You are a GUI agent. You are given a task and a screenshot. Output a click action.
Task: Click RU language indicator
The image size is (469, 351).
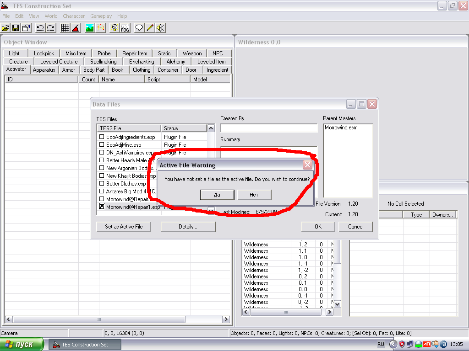[381, 345]
